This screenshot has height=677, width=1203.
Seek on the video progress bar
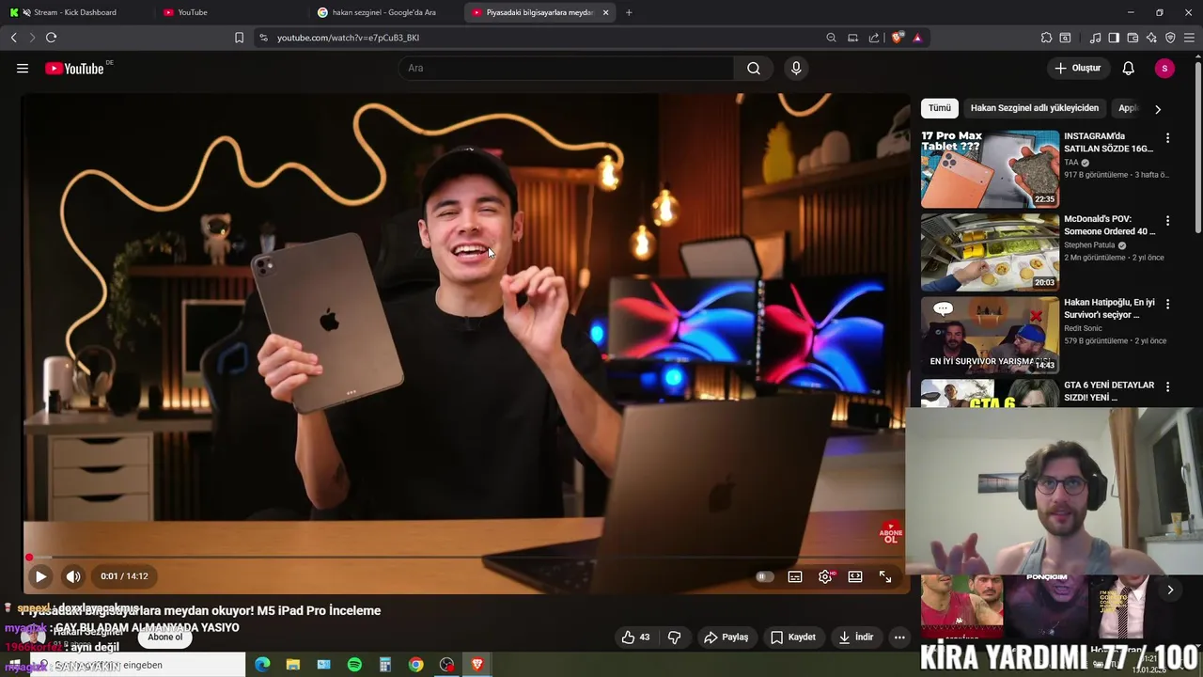[464, 558]
